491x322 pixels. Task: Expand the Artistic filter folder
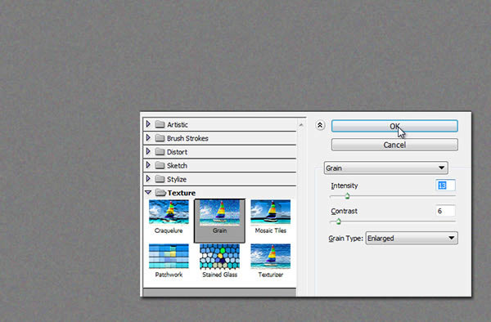(148, 124)
